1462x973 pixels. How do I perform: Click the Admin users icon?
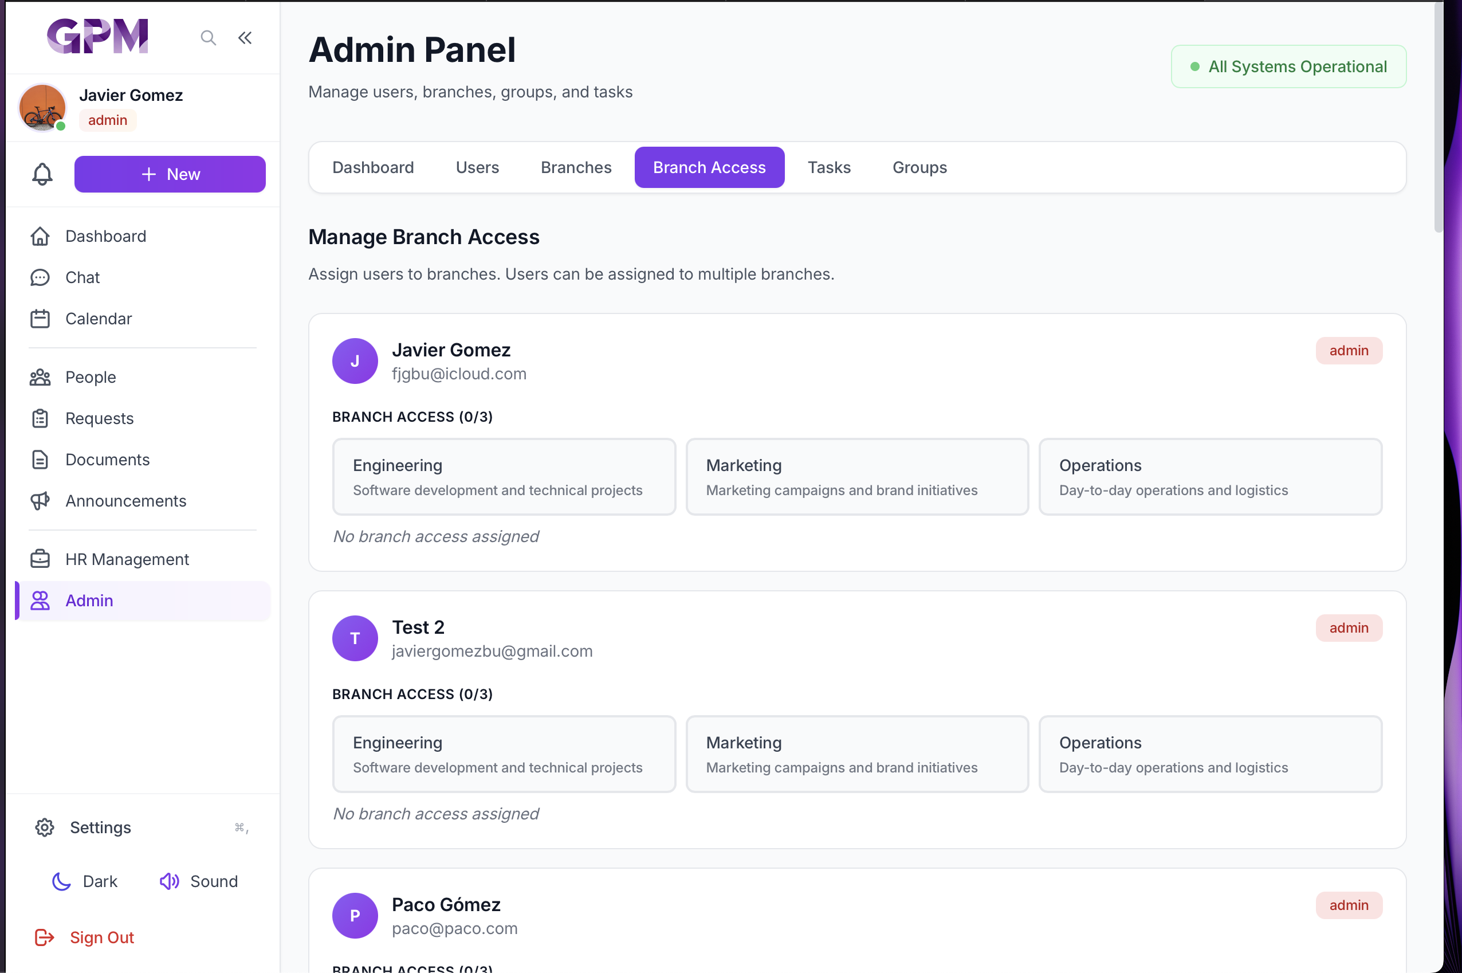pyautogui.click(x=40, y=600)
